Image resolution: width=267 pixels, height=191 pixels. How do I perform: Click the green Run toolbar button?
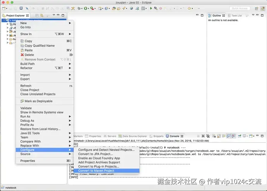pos(86,9)
